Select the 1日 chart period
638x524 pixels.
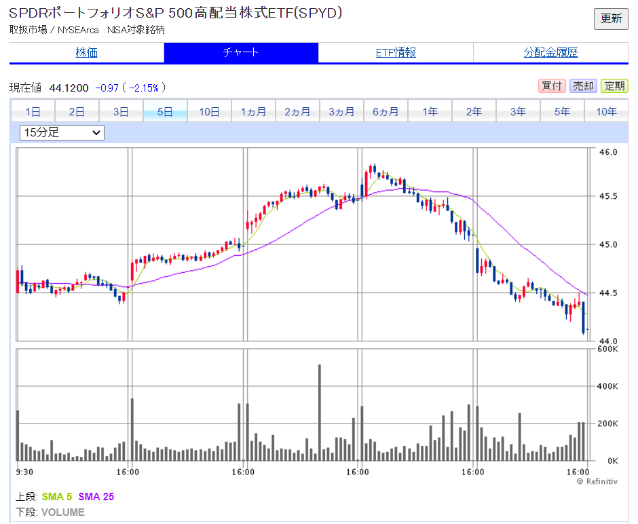[x=33, y=111]
